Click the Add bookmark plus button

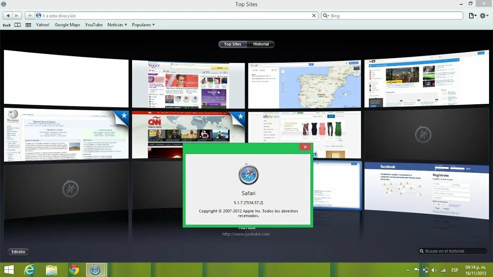tap(30, 16)
